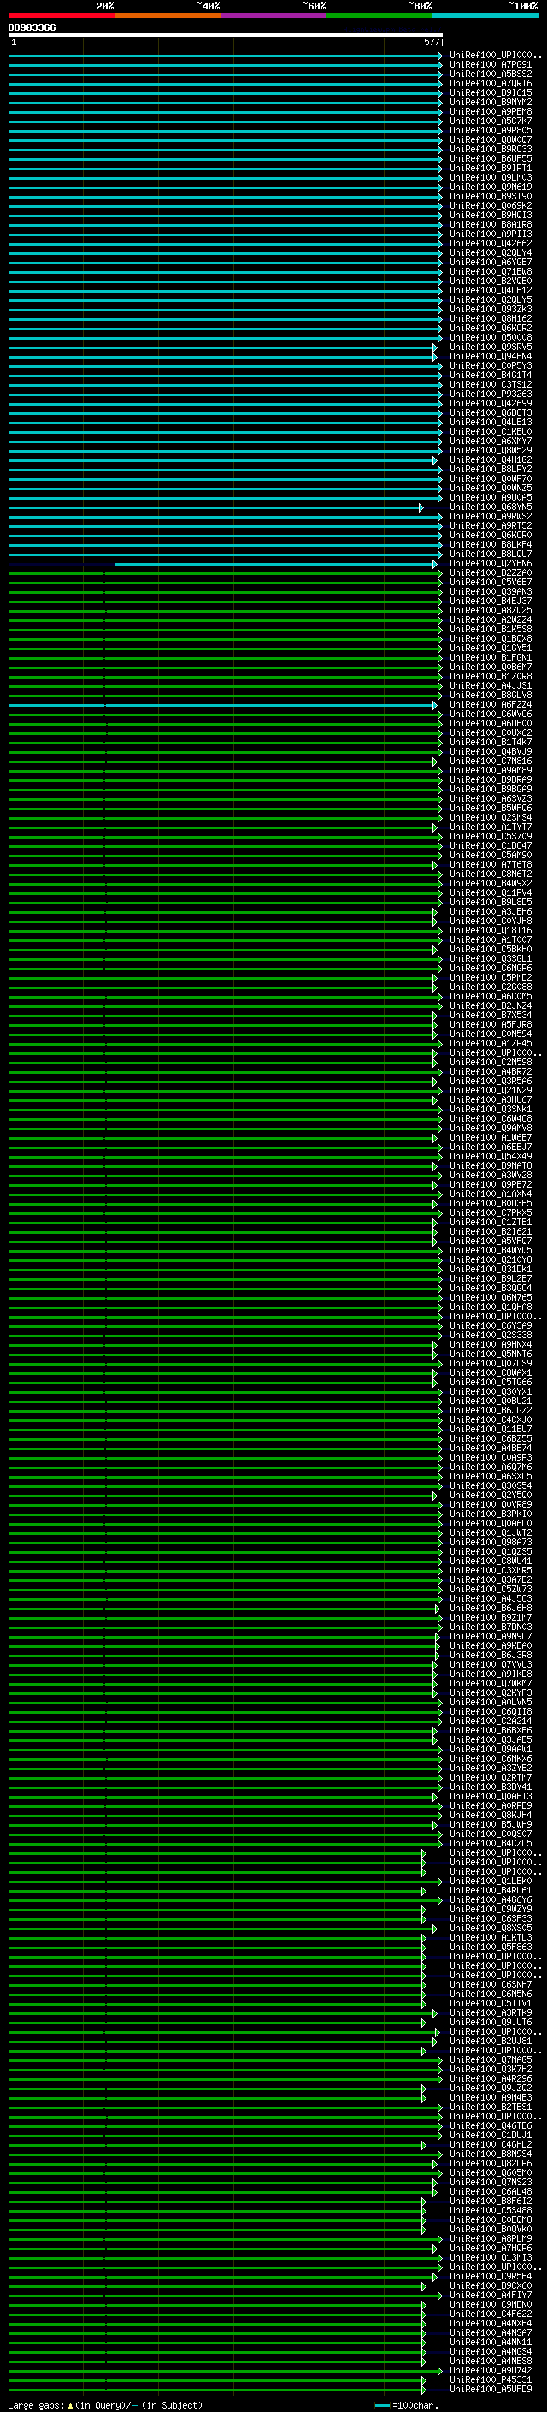Image resolution: width=547 pixels, height=2412 pixels.
Task: Select hit label UniRef100_Q5F863
Action: (x=491, y=1947)
